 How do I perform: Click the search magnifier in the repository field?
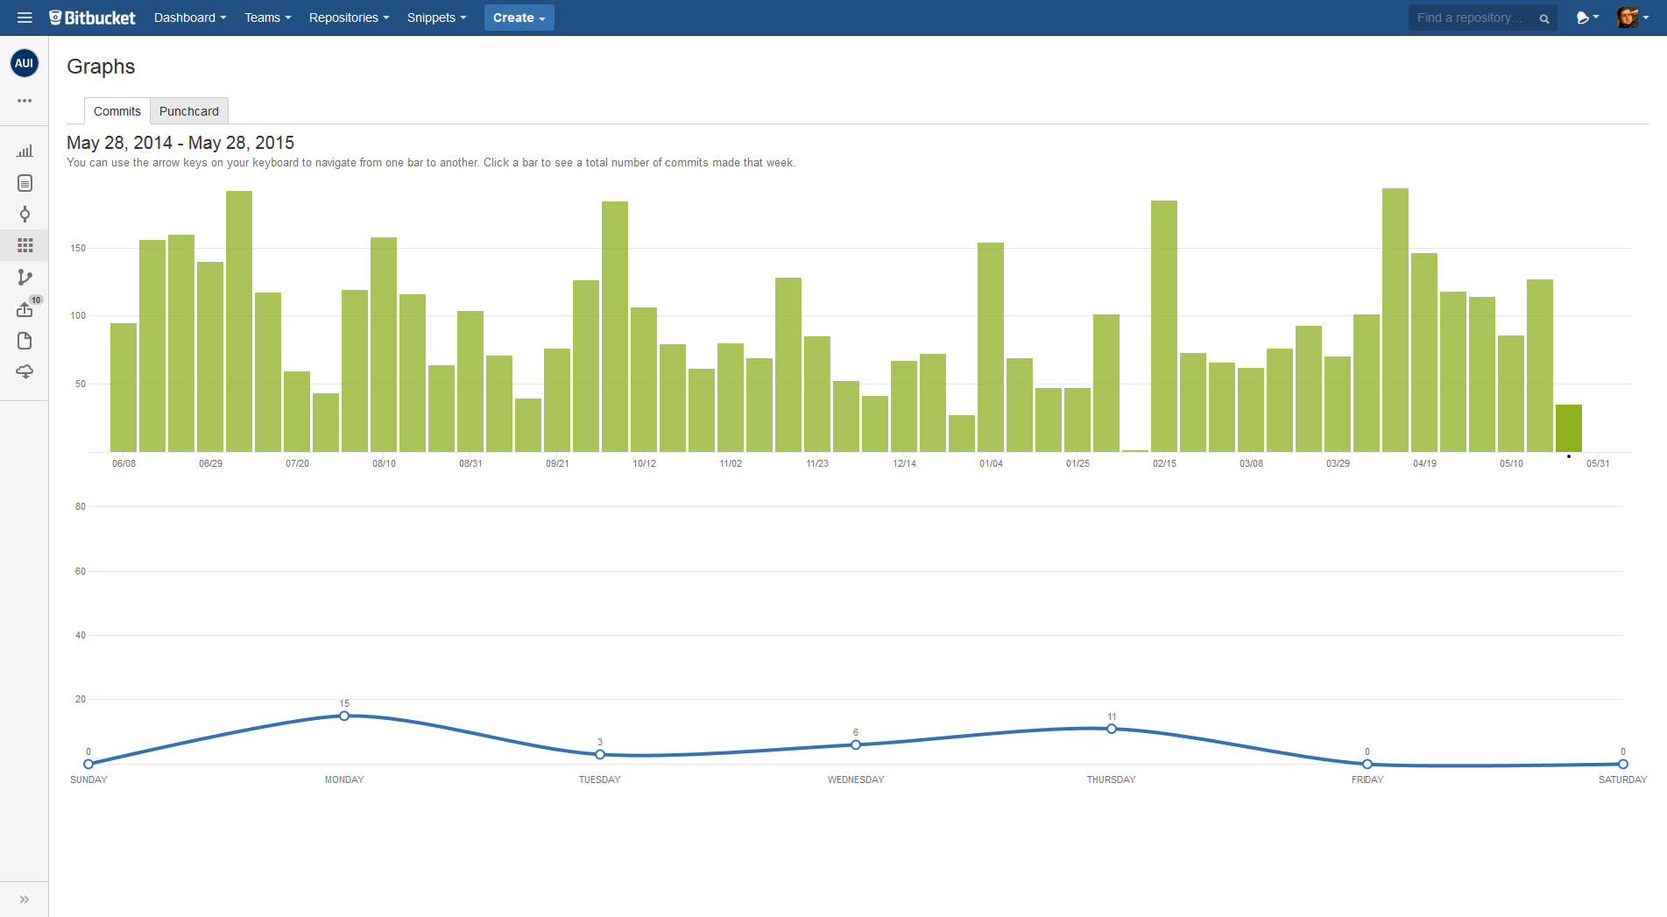(1543, 18)
